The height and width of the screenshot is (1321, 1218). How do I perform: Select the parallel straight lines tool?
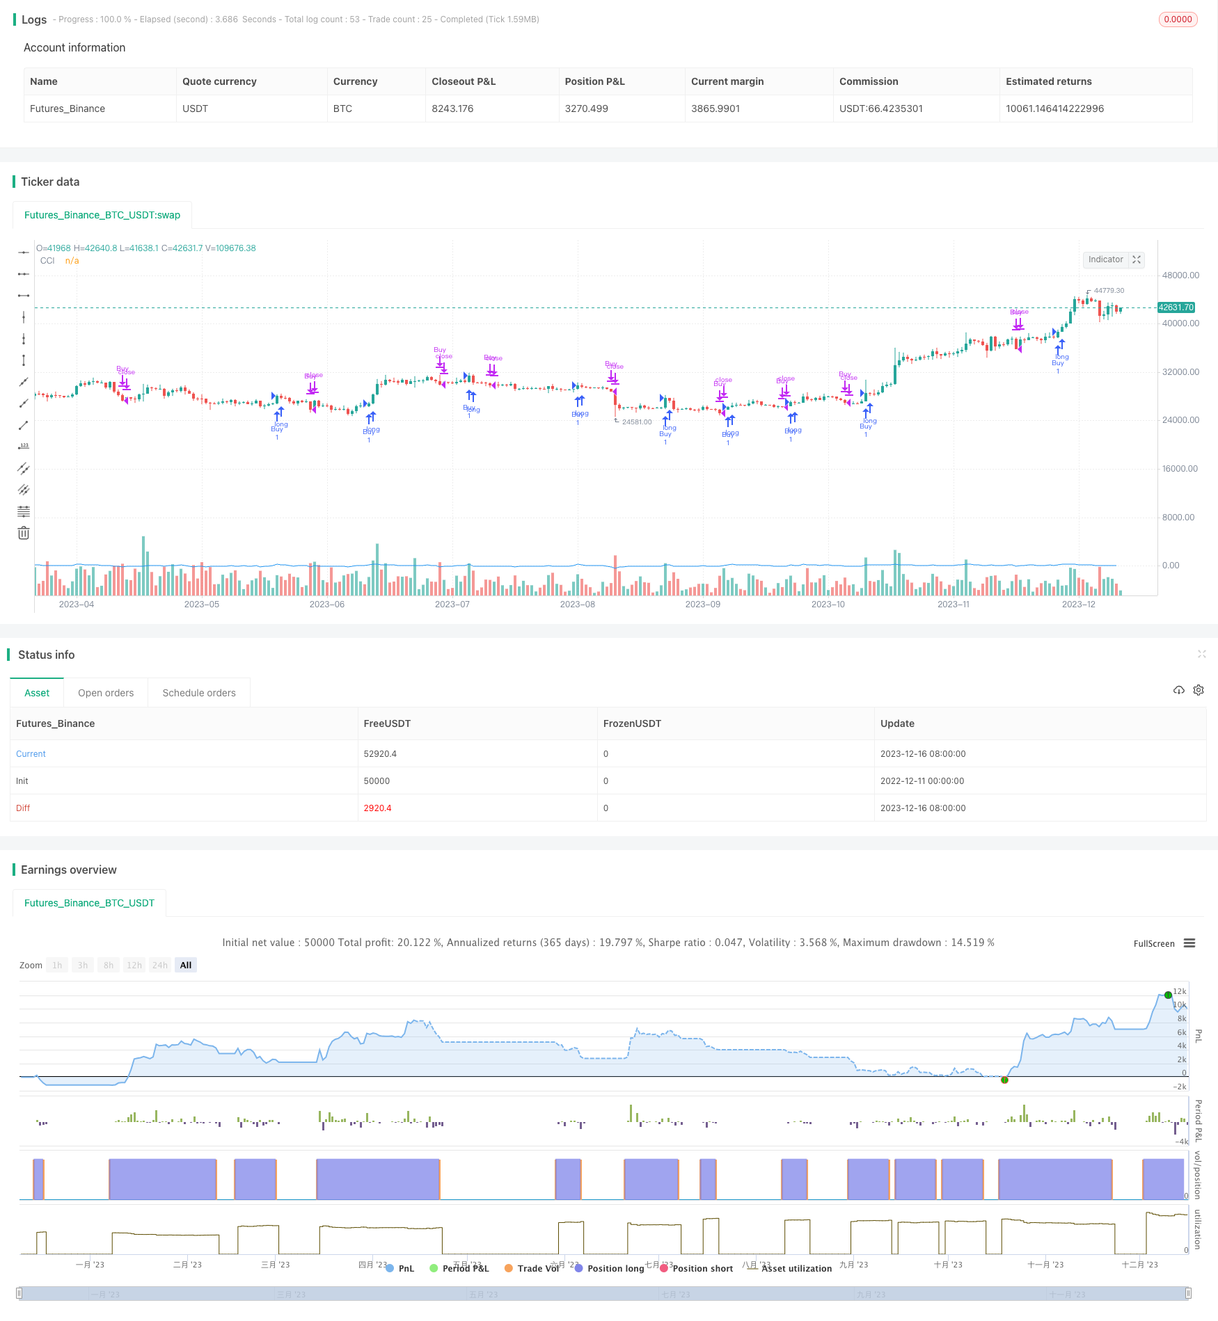pos(24,490)
